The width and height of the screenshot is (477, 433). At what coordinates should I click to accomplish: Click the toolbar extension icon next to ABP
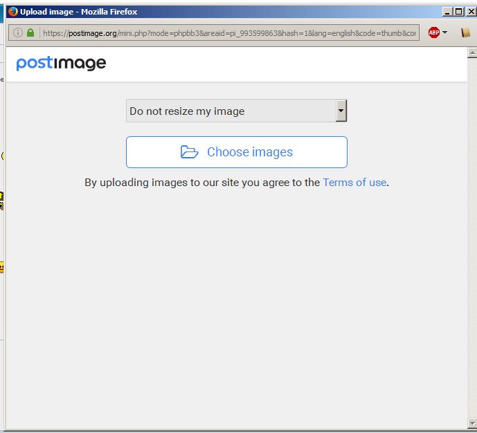pos(465,33)
